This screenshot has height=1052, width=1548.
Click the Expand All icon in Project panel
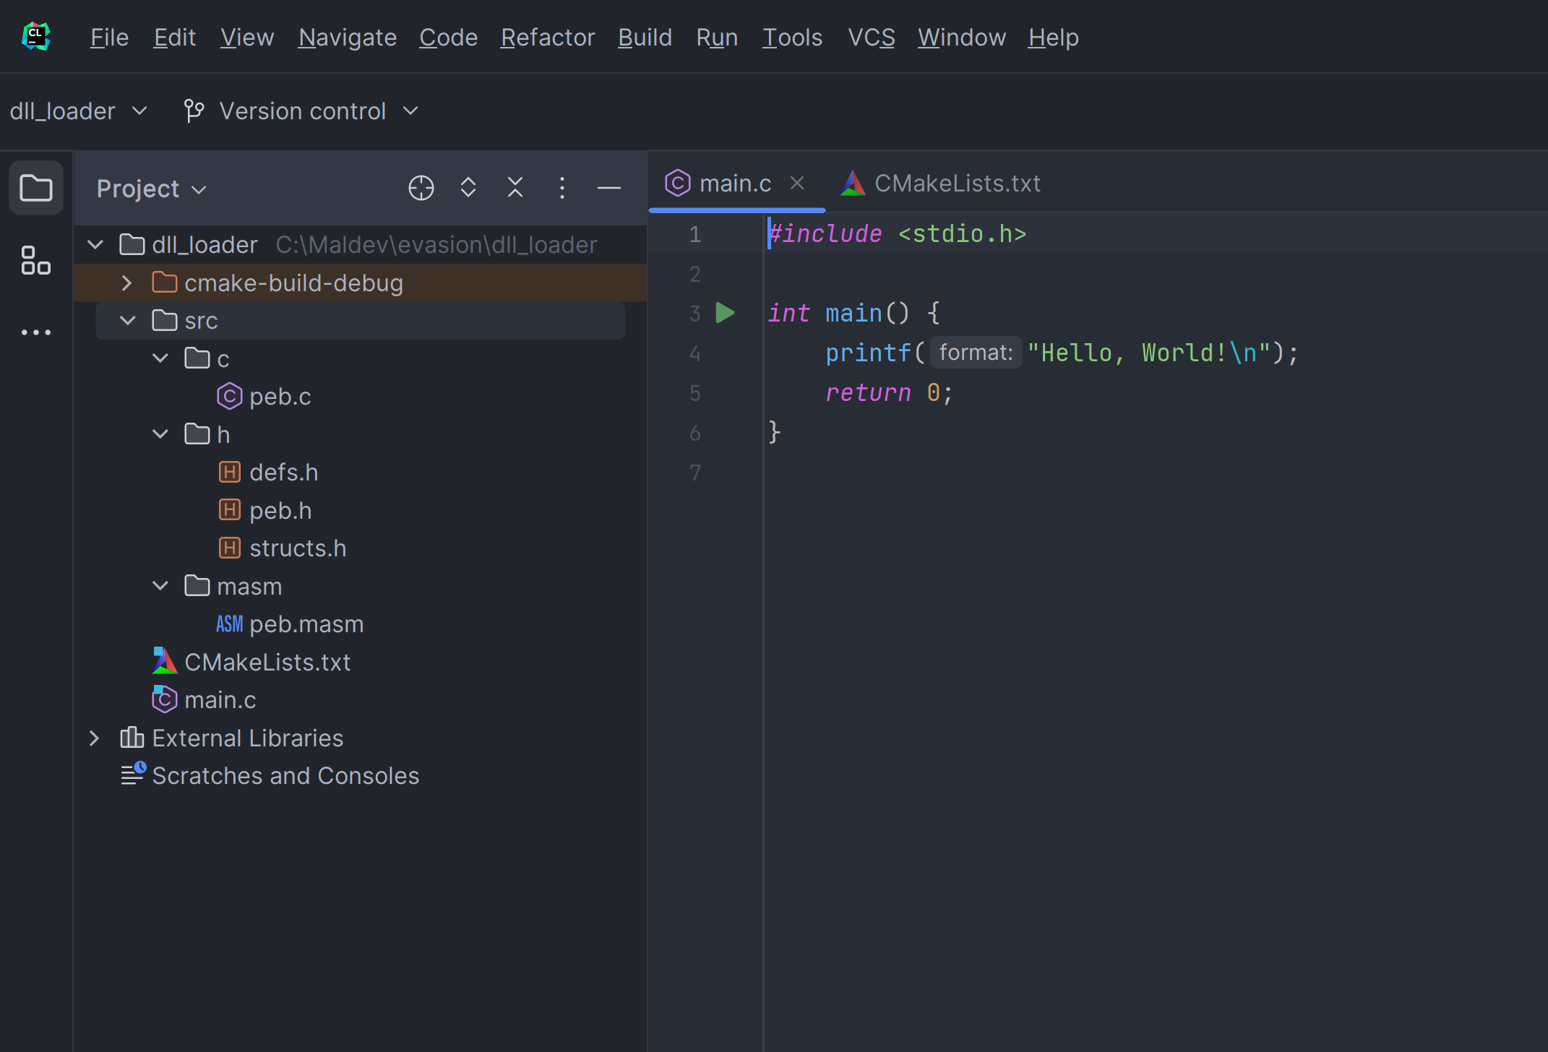(468, 188)
